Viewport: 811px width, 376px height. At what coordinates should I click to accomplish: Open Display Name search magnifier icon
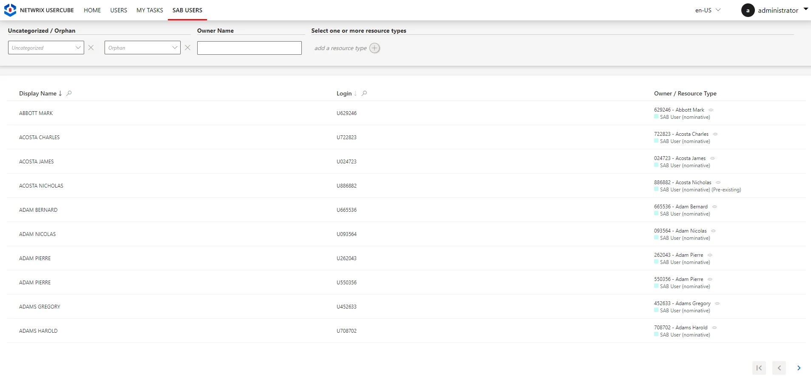pos(69,93)
